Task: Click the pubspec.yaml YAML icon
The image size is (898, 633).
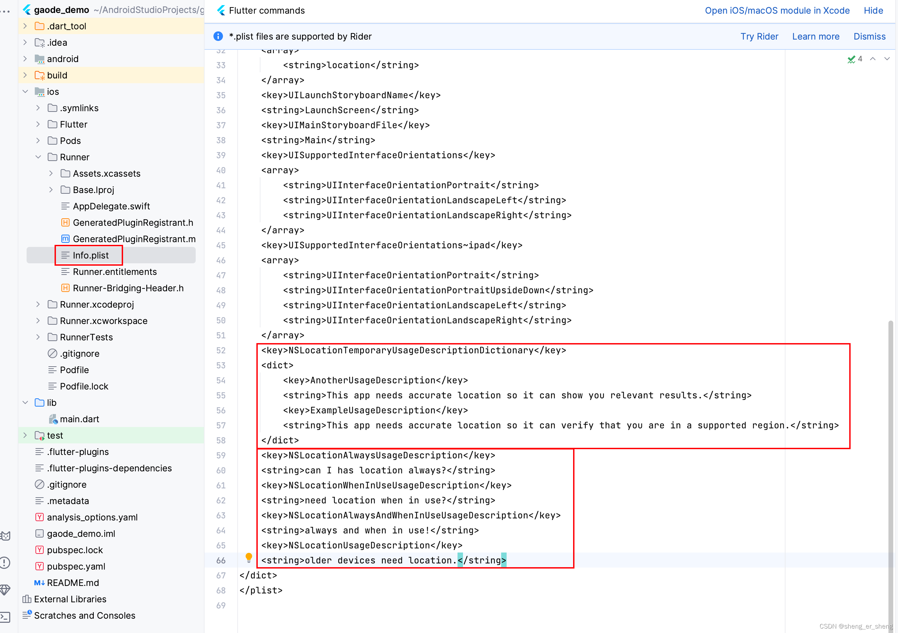Action: pyautogui.click(x=40, y=566)
